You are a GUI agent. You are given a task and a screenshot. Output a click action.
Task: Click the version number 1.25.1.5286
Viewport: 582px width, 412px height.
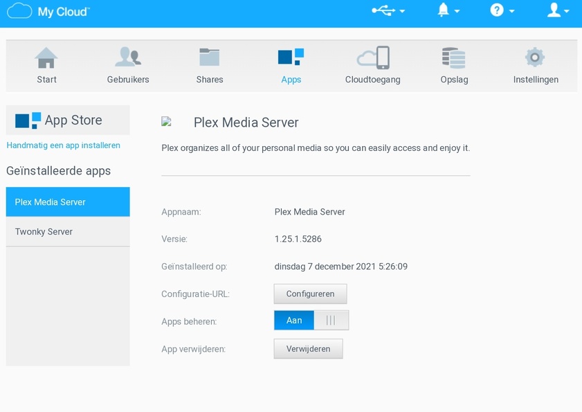coord(298,239)
